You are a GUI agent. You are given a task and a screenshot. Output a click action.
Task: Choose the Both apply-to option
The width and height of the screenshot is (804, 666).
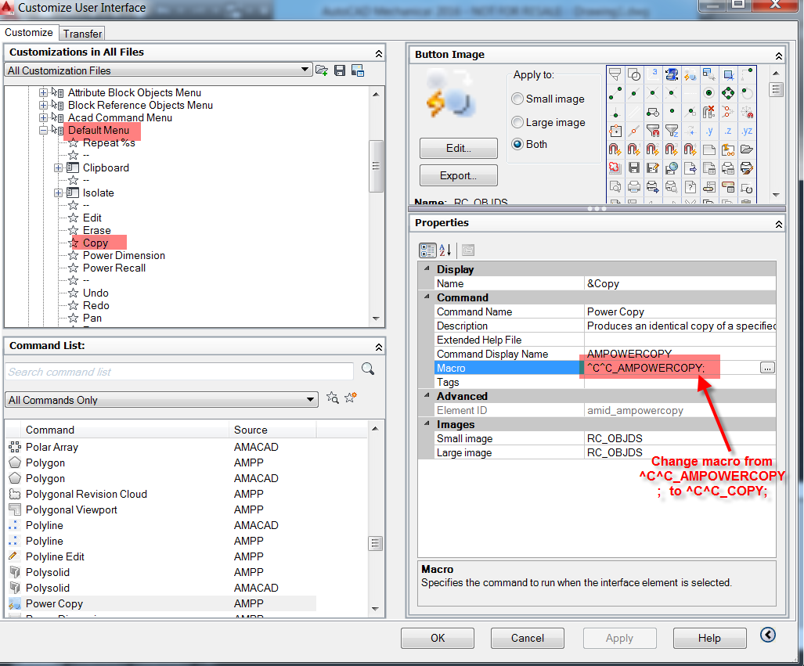517,144
